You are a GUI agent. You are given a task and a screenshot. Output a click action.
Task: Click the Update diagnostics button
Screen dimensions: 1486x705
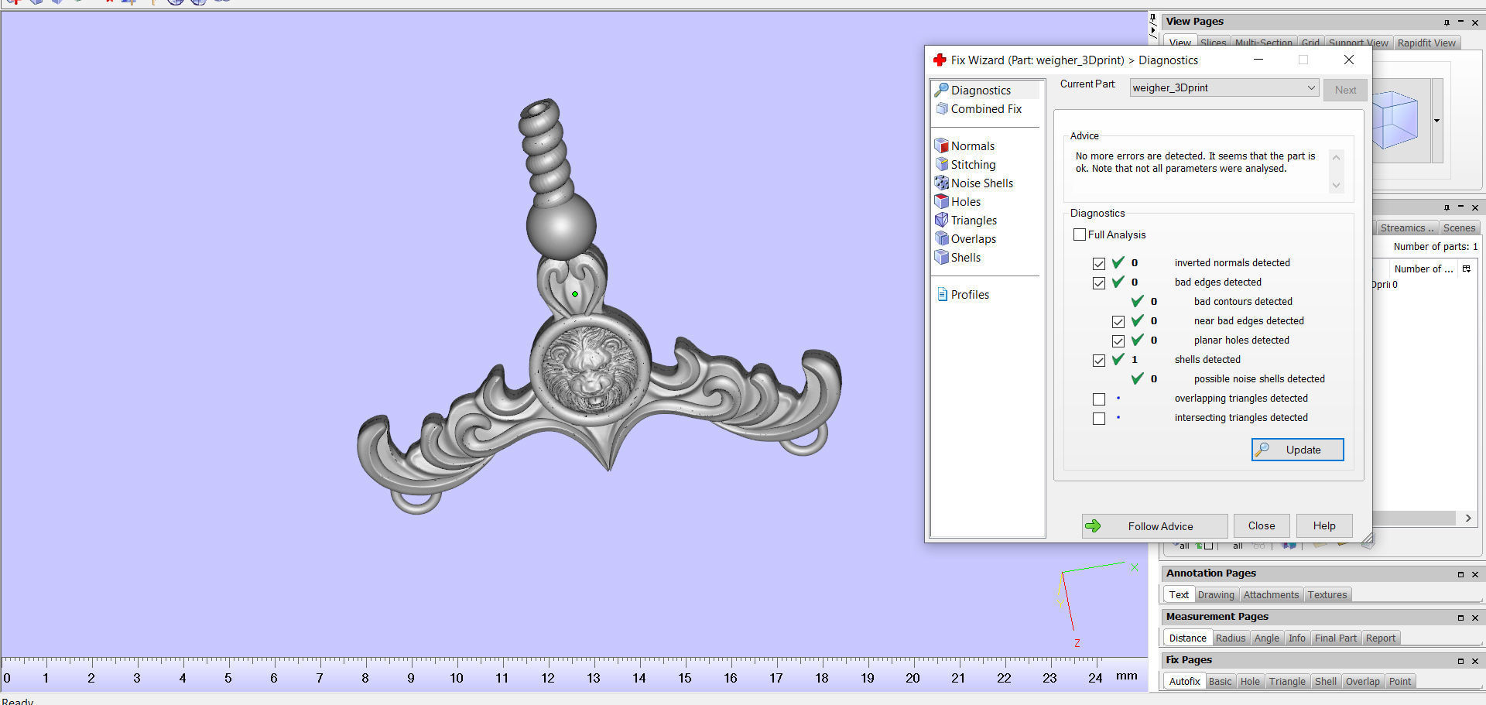click(1298, 450)
